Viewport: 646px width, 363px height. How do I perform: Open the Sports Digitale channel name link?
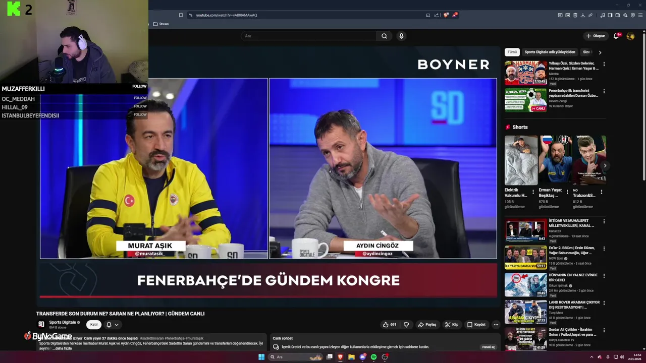(x=63, y=322)
